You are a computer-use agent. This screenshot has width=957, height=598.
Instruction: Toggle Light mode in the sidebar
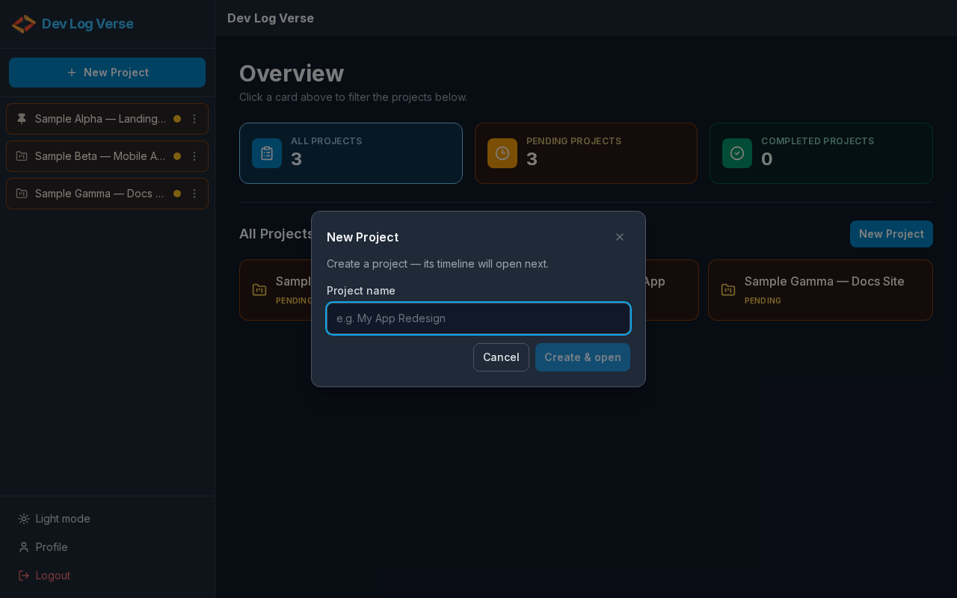107,519
